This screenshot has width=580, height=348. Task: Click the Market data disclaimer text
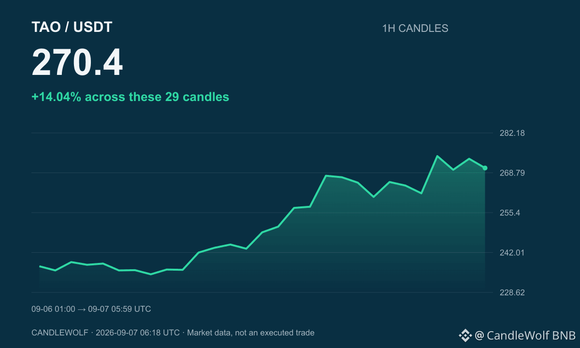pyautogui.click(x=251, y=333)
